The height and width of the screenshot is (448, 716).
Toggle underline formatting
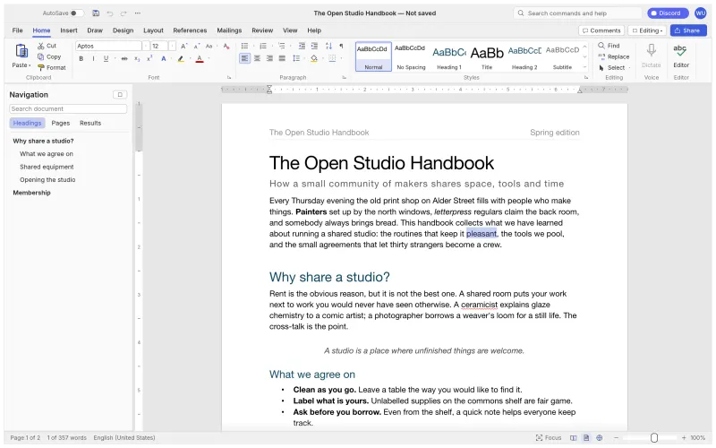click(106, 58)
